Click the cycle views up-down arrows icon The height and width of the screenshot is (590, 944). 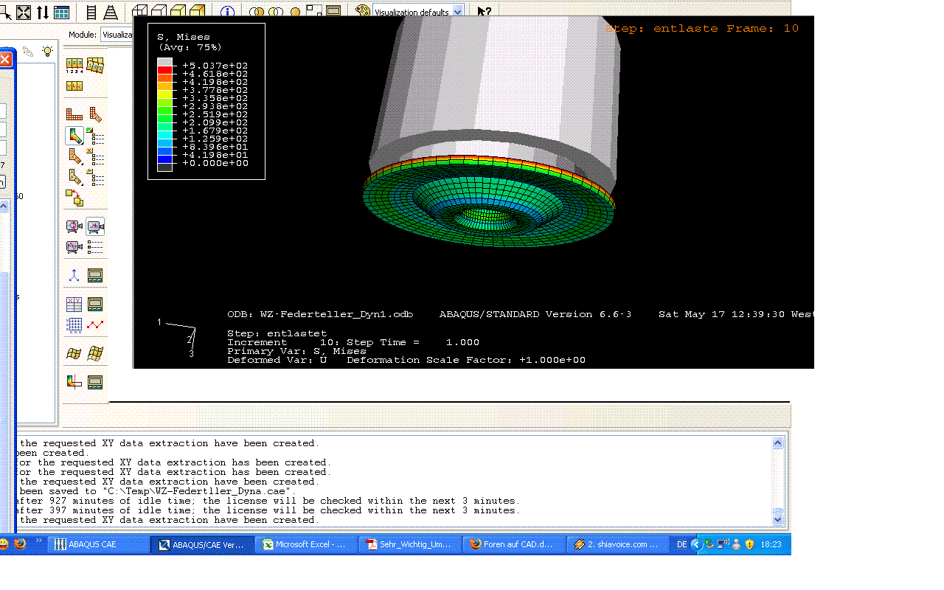[43, 12]
